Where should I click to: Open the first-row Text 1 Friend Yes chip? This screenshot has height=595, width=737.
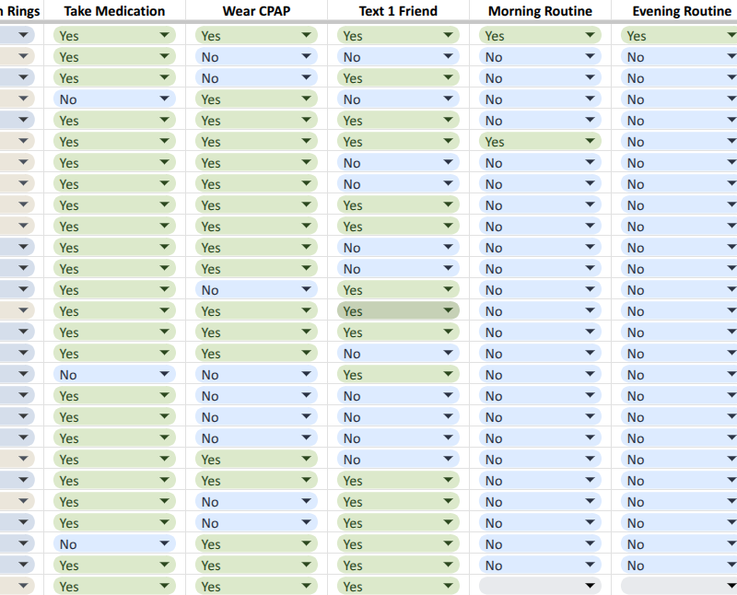click(x=398, y=35)
